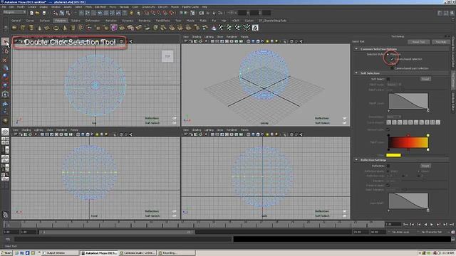Click the Reset Tool button
Viewport: 456px width, 256px height.
click(x=418, y=42)
